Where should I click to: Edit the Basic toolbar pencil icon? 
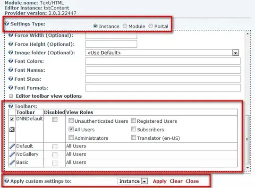[12, 162]
